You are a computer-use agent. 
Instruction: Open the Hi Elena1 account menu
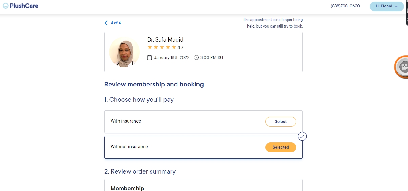tap(386, 6)
